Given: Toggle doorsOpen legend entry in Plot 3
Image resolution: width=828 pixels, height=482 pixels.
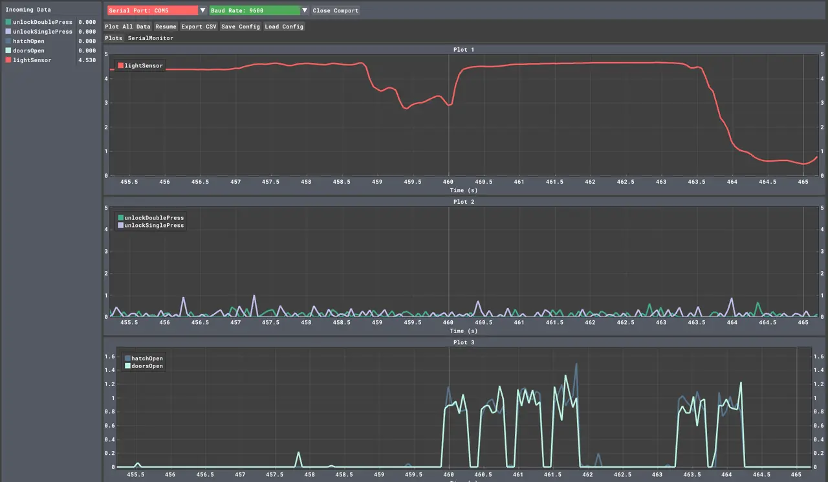Looking at the screenshot, I should point(144,366).
